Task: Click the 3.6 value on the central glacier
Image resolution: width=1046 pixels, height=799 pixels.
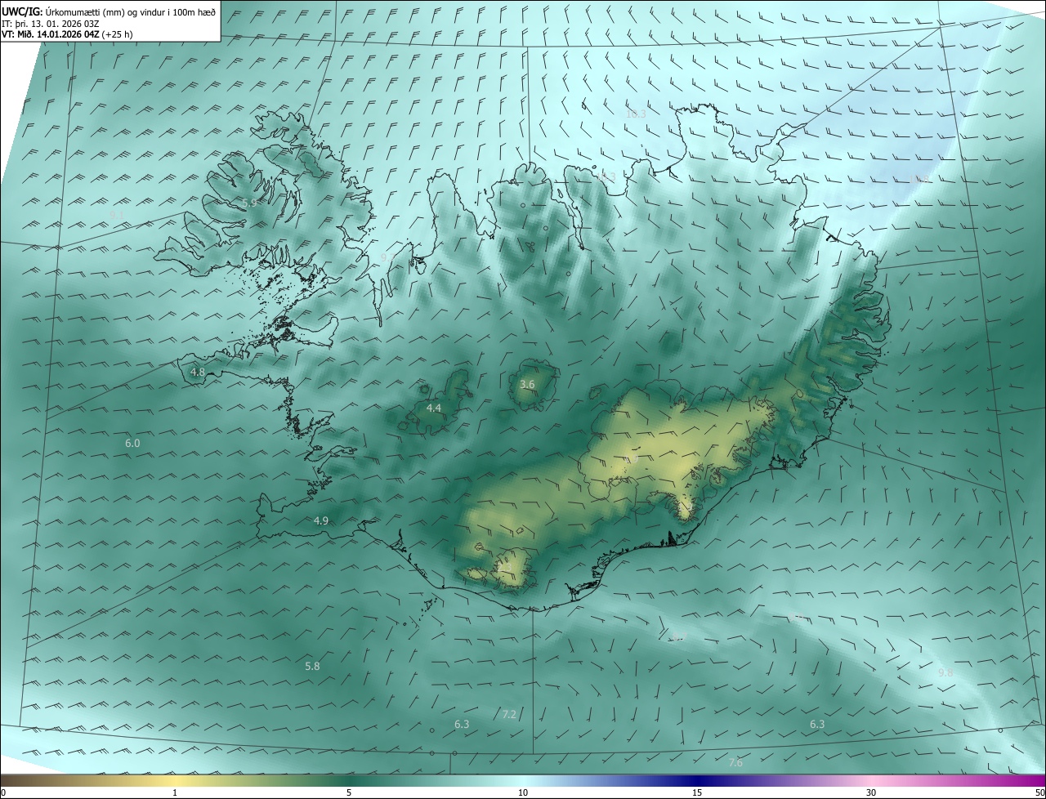Action: click(527, 384)
